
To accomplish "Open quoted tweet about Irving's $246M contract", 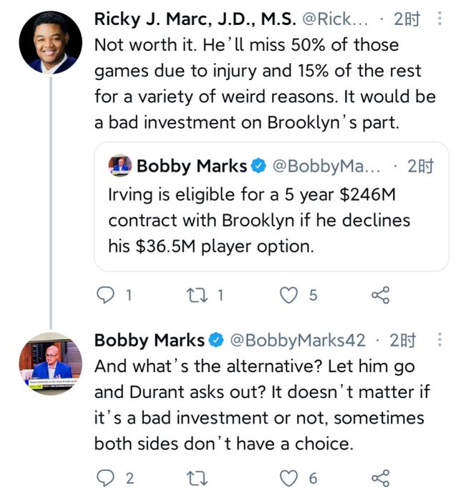I will click(271, 219).
